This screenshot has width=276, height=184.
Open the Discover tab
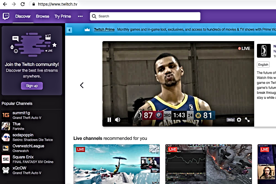click(x=23, y=16)
